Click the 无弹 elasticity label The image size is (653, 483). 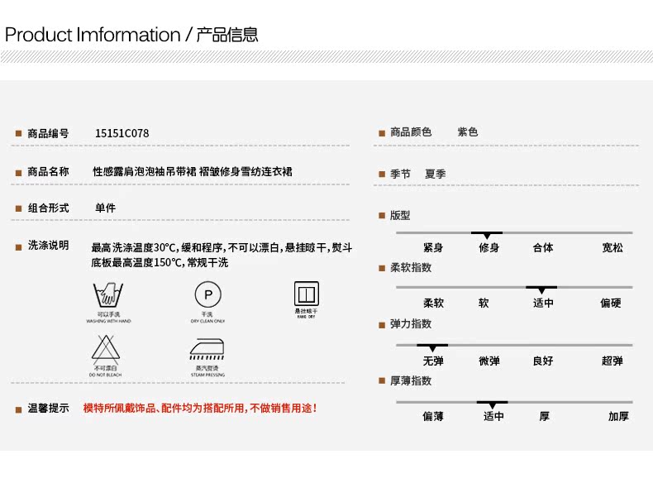point(433,361)
